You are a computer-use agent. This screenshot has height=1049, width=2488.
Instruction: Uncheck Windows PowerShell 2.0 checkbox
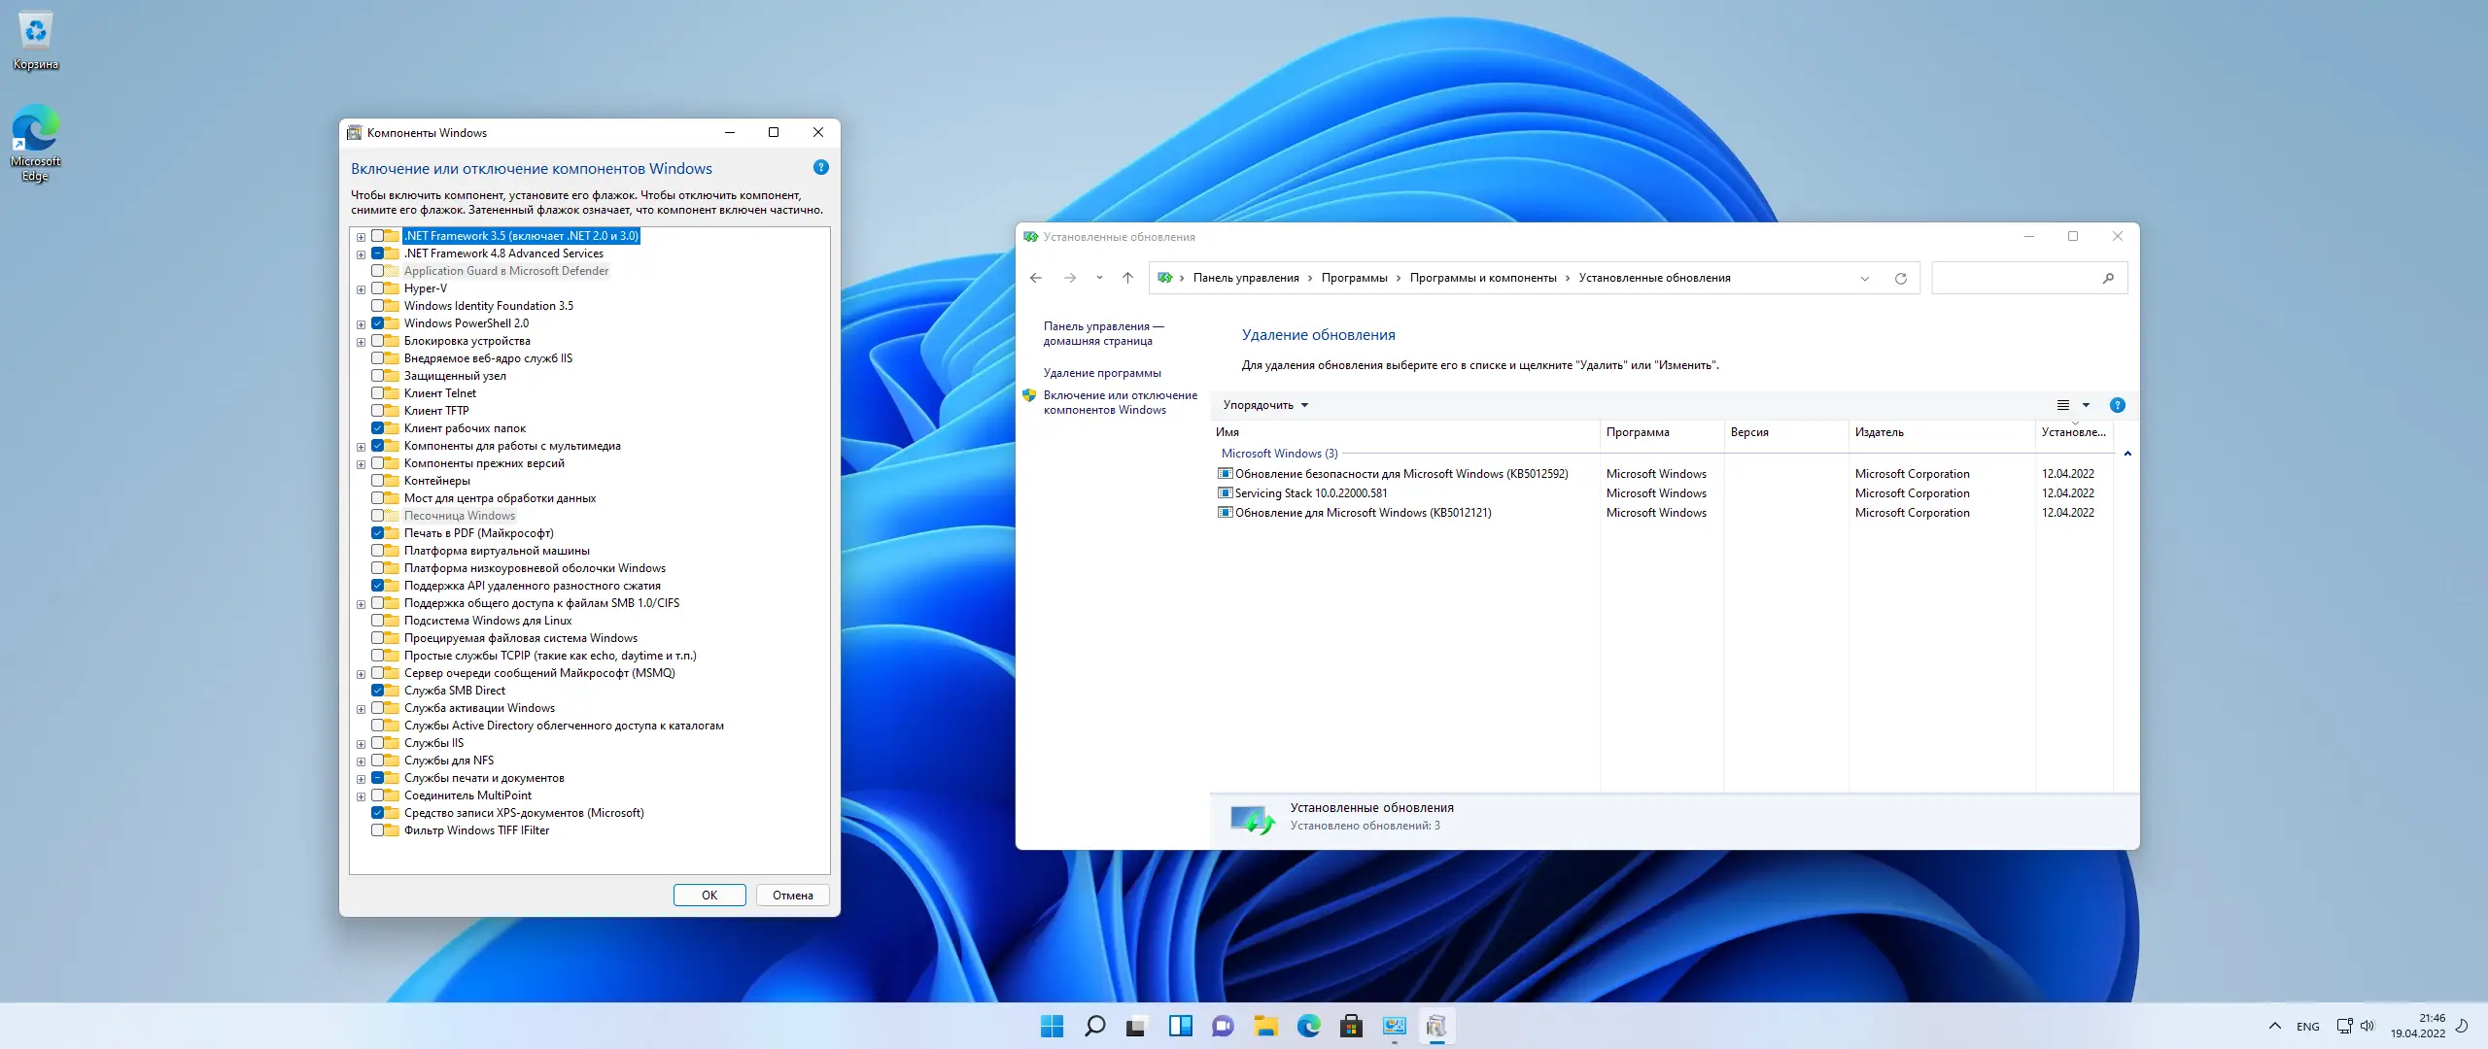pos(377,323)
